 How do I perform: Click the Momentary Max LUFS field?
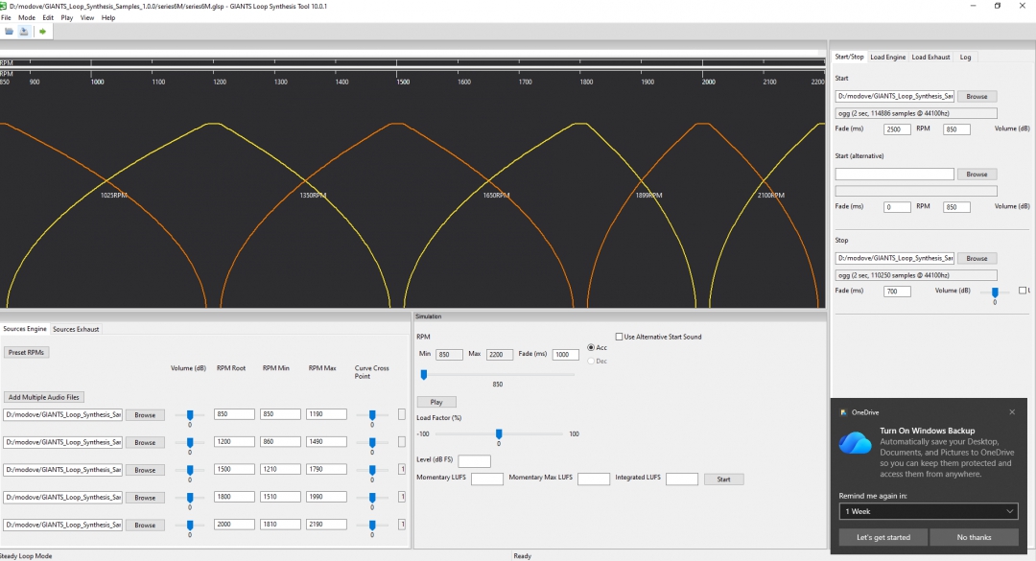pos(594,479)
